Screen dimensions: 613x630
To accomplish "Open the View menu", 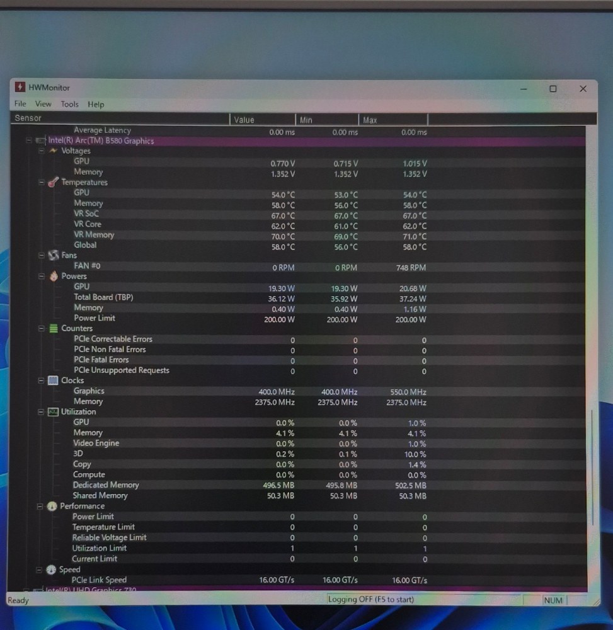I will click(x=43, y=104).
